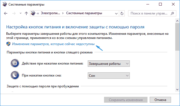Open the recent locations chevron
180x106 pixels.
click(x=20, y=13)
